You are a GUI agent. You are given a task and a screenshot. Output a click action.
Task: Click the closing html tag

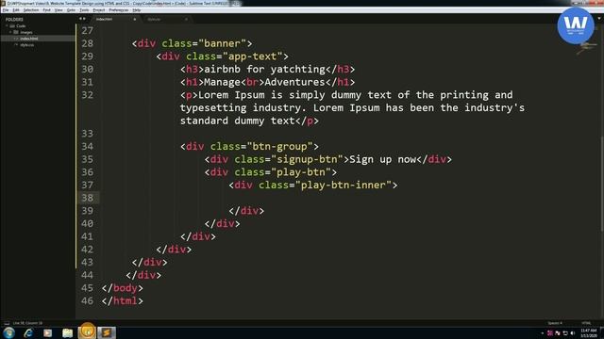pos(122,301)
